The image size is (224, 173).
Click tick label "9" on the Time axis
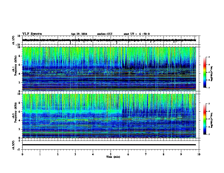181,154
